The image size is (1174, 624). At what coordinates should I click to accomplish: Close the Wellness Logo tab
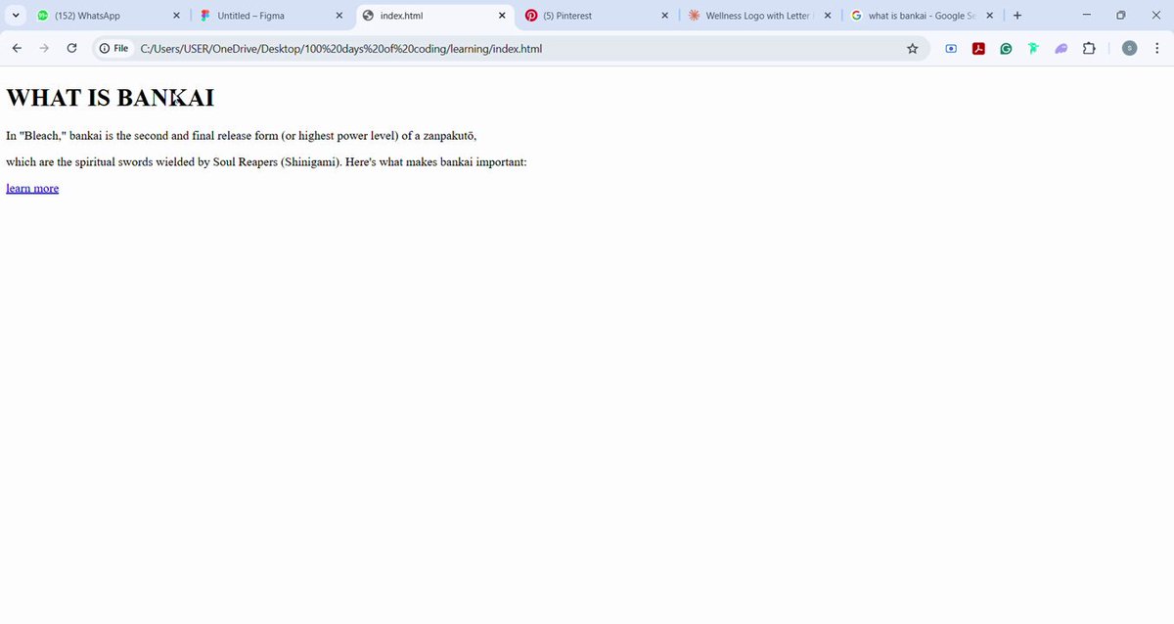[828, 16]
